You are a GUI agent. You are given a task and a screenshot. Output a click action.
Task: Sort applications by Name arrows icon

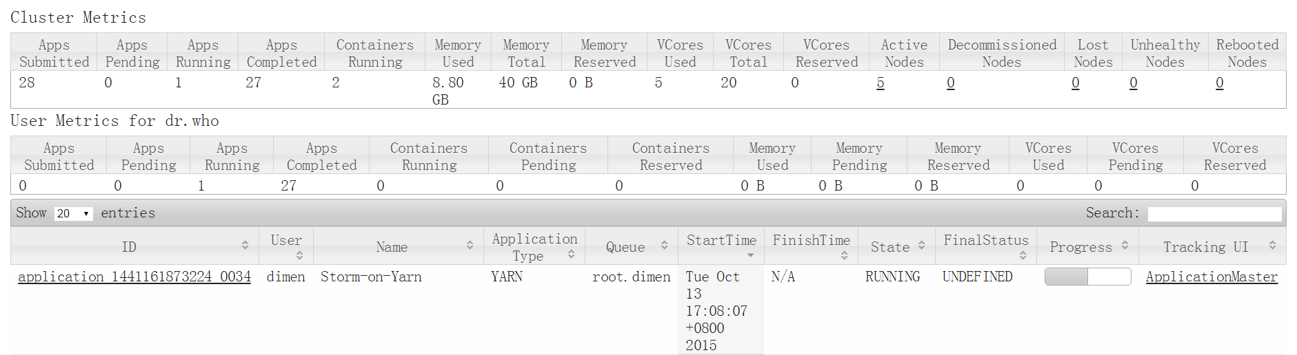470,246
